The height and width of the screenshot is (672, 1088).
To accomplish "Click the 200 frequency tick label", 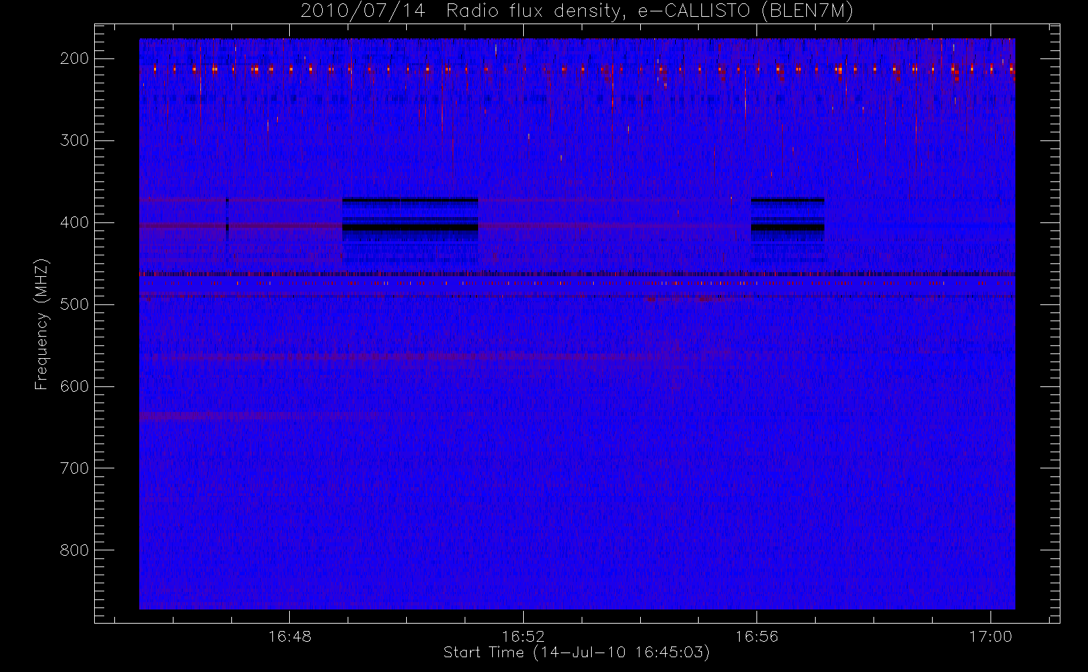I will coord(75,58).
